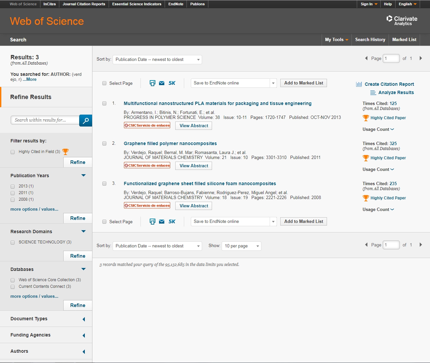Collapse the Databases section
This screenshot has height=363, width=430.
pos(83,269)
